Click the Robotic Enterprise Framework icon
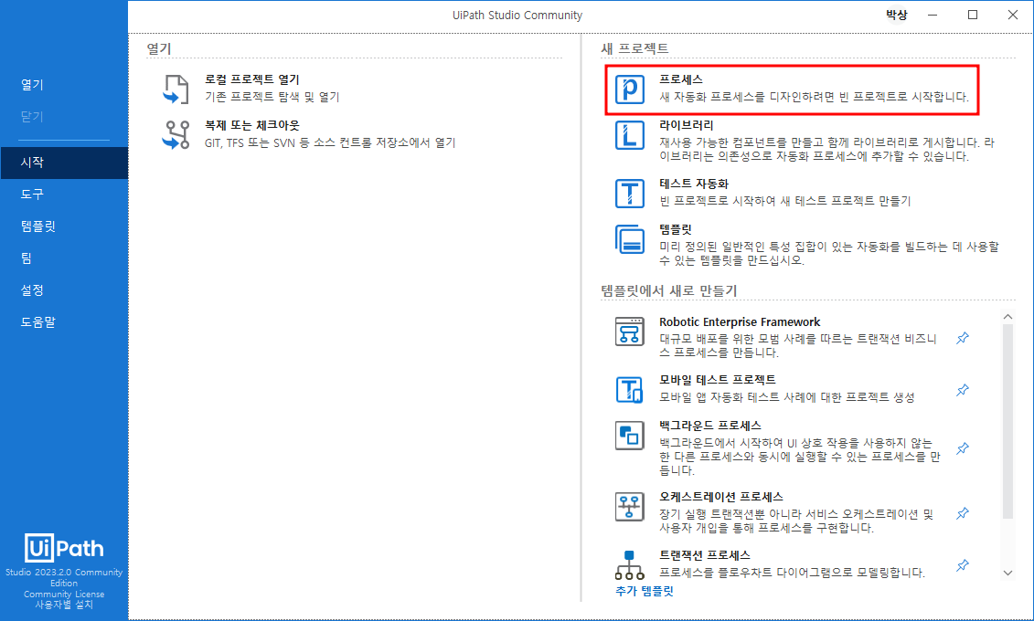The width and height of the screenshot is (1034, 621). pos(629,332)
